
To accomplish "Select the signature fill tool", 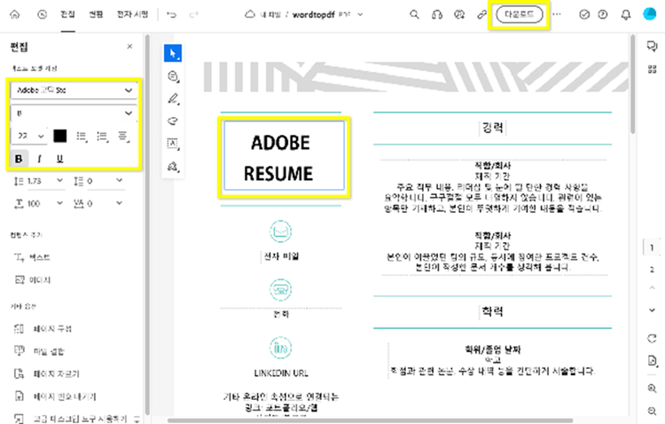I will tap(173, 167).
